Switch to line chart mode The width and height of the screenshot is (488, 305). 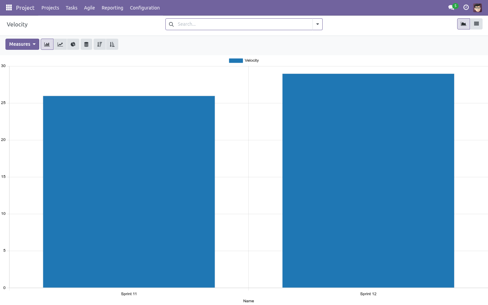click(x=60, y=44)
